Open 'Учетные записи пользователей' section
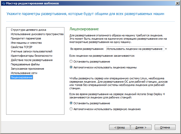The height and width of the screenshot is (134, 181). (31, 51)
